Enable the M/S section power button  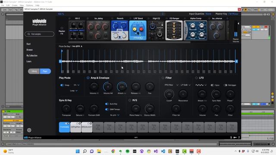[130, 100]
